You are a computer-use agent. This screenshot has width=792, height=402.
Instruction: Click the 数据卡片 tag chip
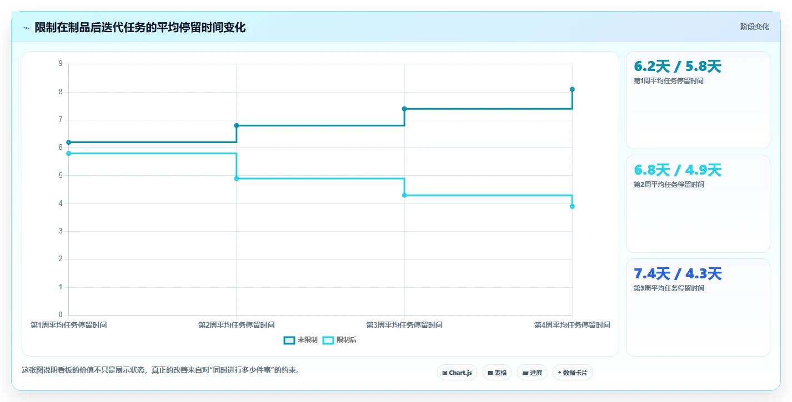click(573, 373)
